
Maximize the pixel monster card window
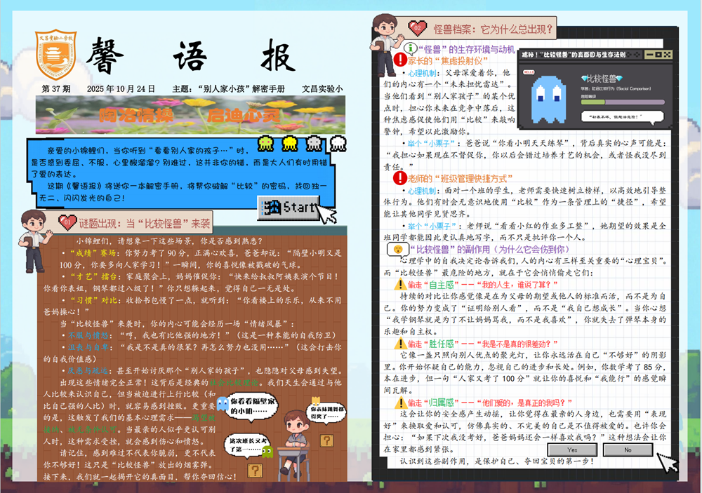pos(658,55)
